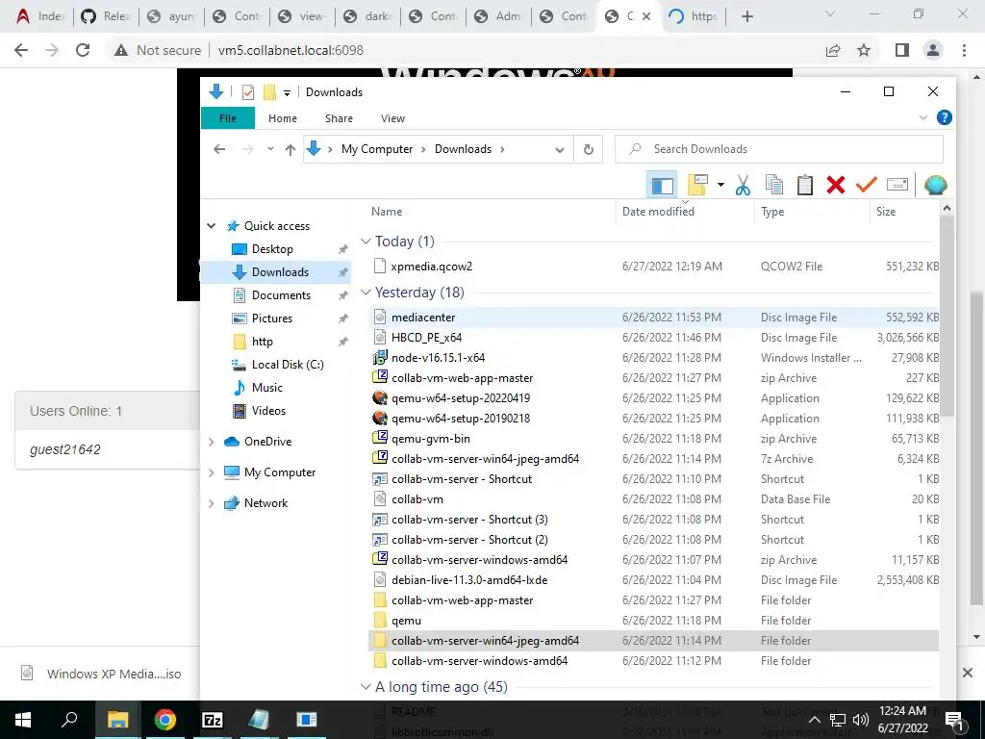
Task: Click 7-Zip icon in taskbar
Action: click(213, 720)
